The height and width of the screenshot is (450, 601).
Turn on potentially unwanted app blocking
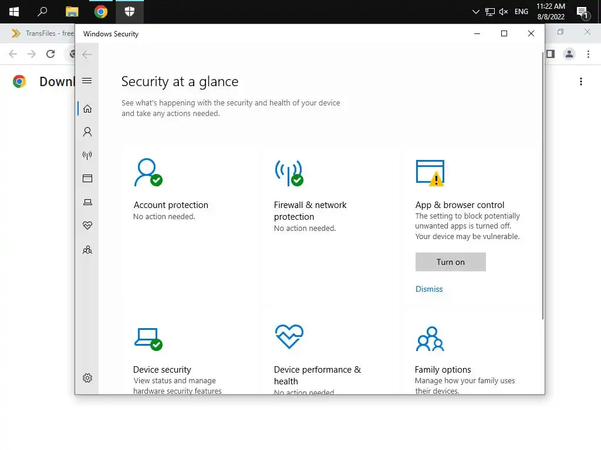coord(450,262)
